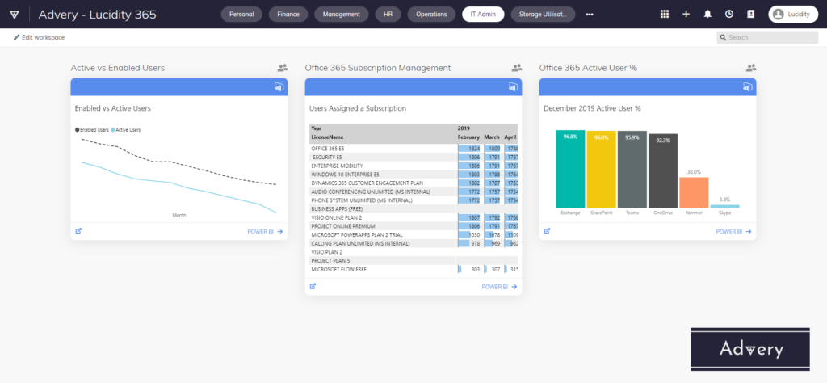827x383 pixels.
Task: Switch to the Personal tab
Action: [241, 15]
